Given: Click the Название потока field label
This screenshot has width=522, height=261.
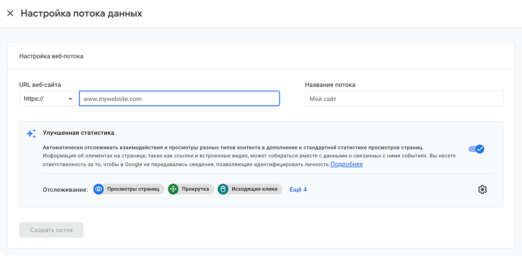Looking at the screenshot, I should pyautogui.click(x=330, y=85).
